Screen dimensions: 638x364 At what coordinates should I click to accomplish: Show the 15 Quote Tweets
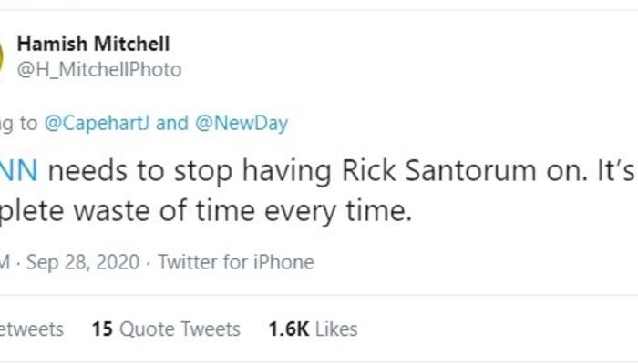pos(166,329)
